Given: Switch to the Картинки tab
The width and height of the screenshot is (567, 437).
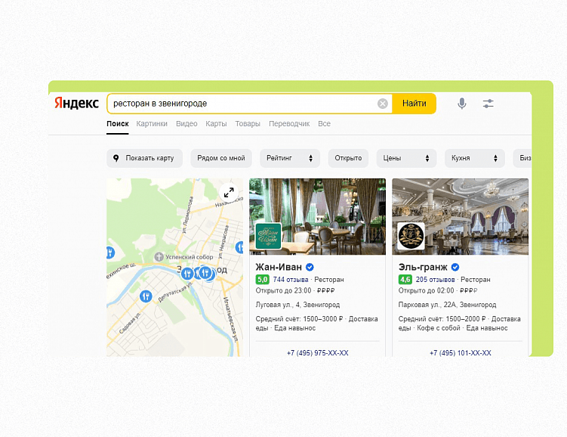Looking at the screenshot, I should point(152,124).
